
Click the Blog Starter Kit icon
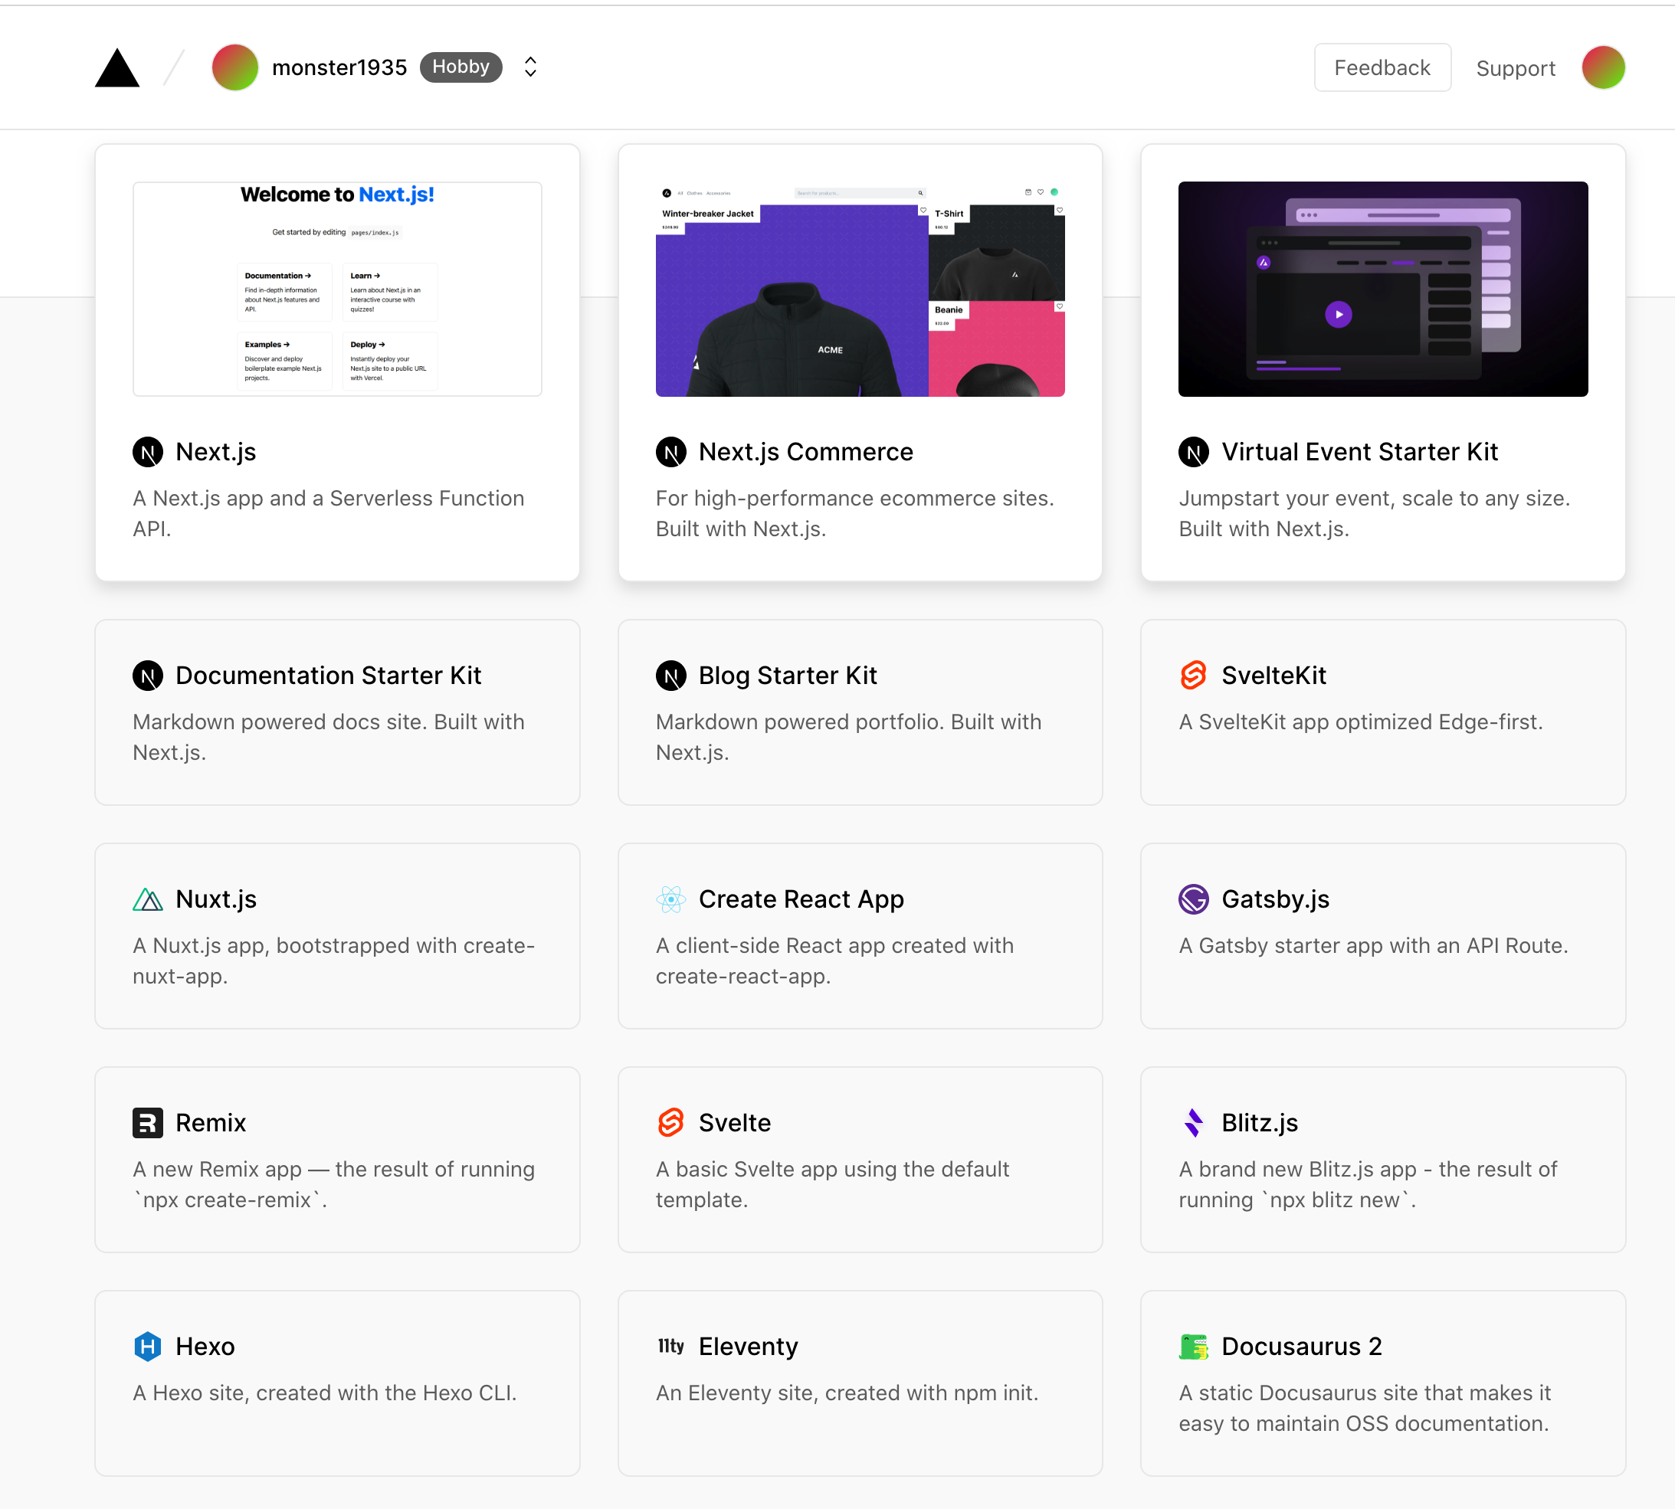coord(670,676)
